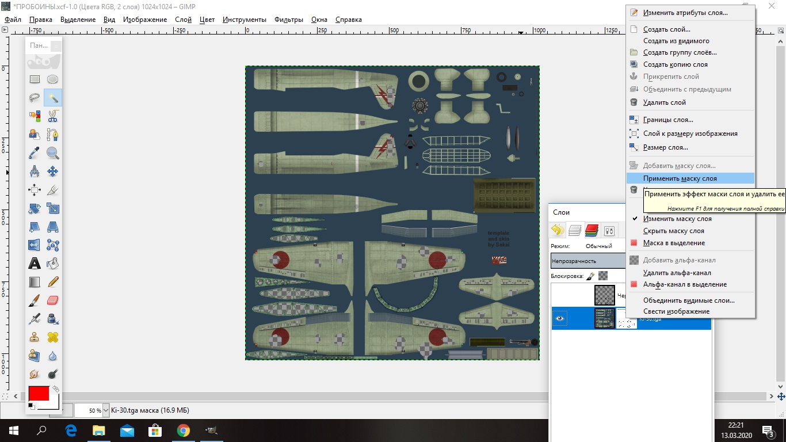Toggle the checked 'Изменить маску слоя' option
786x442 pixels.
pos(677,219)
